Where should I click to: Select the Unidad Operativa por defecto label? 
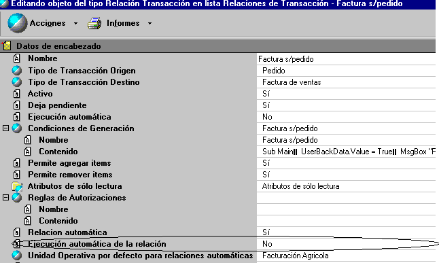point(140,256)
